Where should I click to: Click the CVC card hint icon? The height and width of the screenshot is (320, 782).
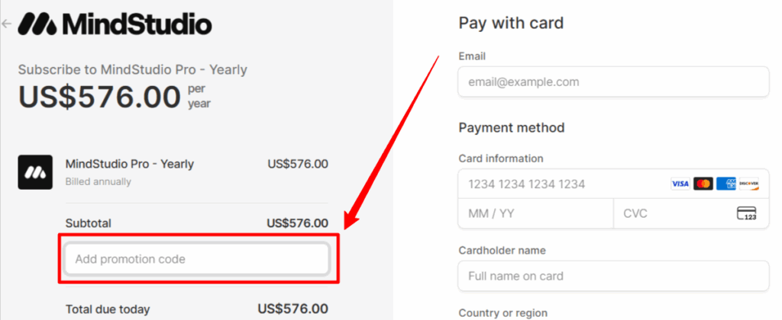[746, 213]
